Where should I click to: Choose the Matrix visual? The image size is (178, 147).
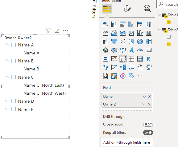point(140,59)
